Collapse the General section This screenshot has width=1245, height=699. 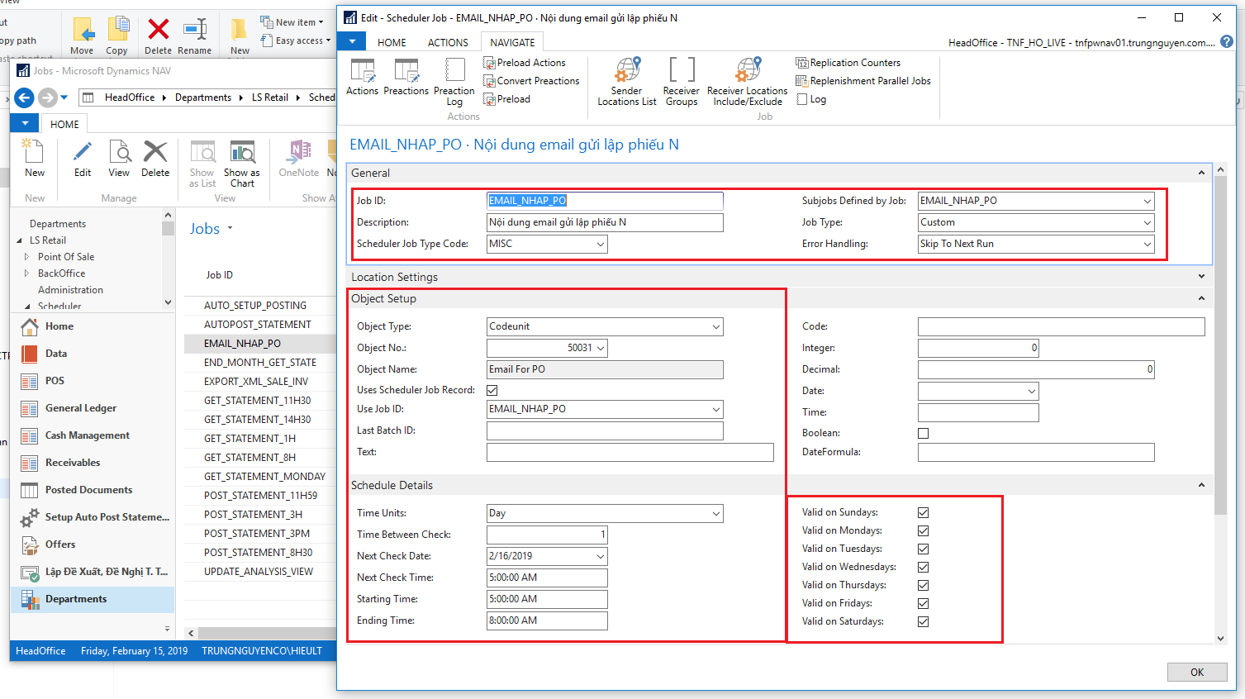click(x=1201, y=173)
